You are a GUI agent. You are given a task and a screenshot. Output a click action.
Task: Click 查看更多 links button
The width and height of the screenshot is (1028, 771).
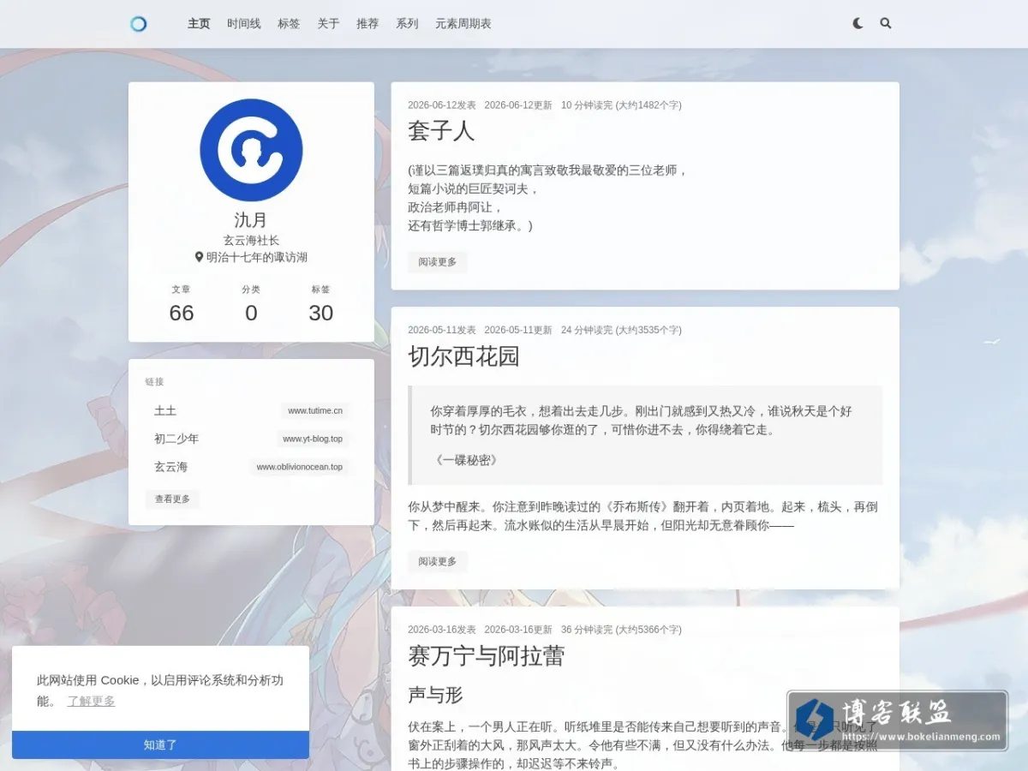click(x=172, y=499)
